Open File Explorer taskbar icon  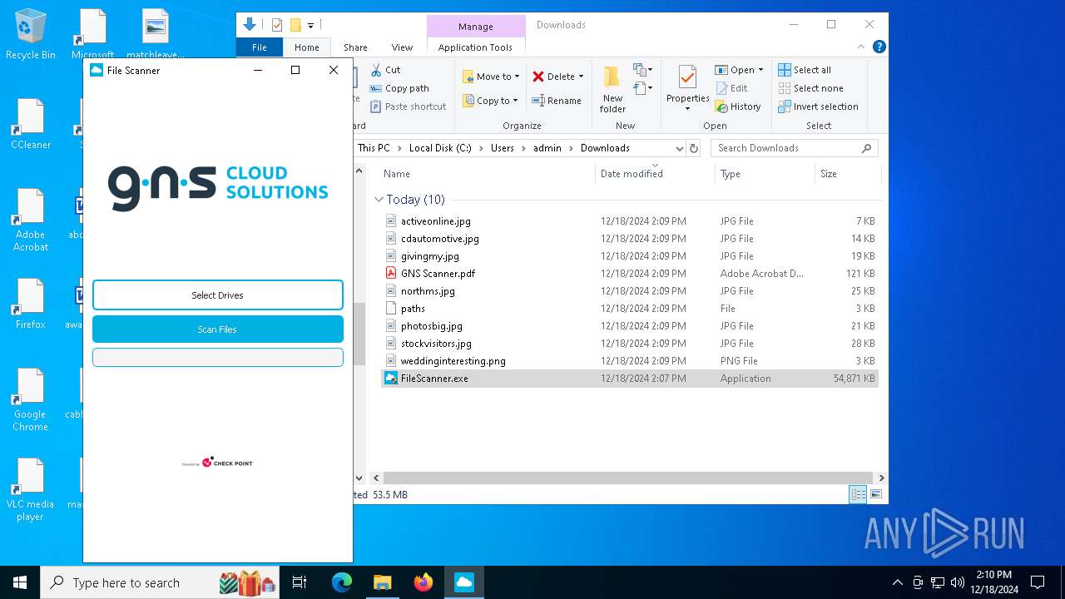(x=382, y=582)
